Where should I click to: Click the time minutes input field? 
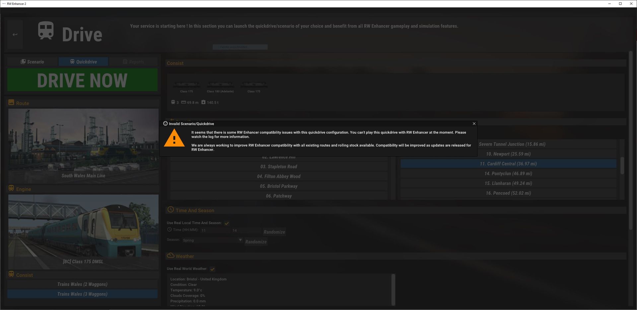click(246, 230)
